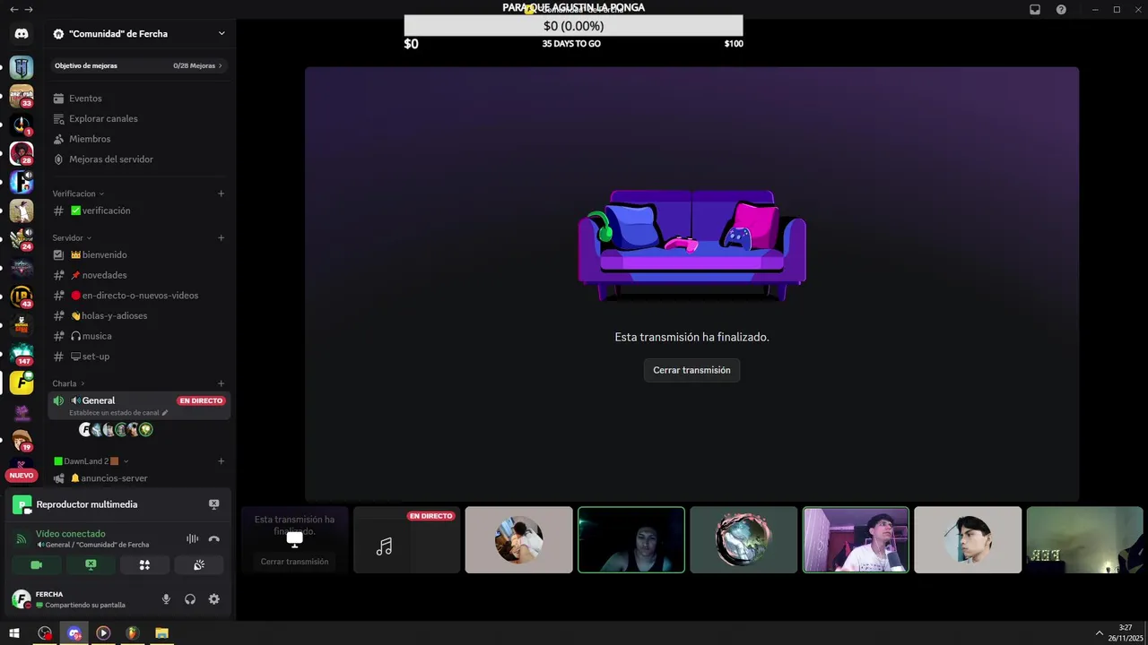Go back with the arrow in title bar
This screenshot has width=1148, height=645.
click(x=13, y=9)
